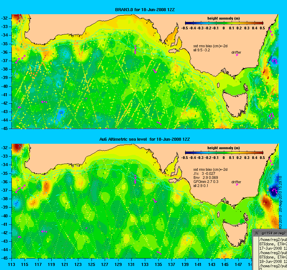Viewport: 287px width, 270px height.
Task: Click latitude label '-45' on the top panel axis
Action: pyautogui.click(x=4, y=129)
